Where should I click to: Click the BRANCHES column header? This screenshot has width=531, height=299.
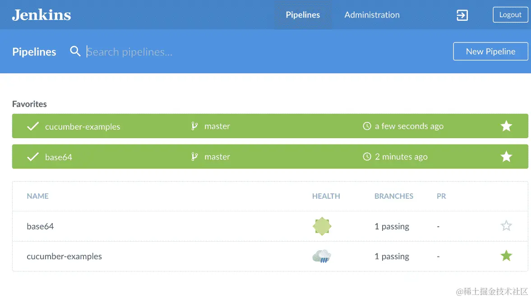point(393,196)
